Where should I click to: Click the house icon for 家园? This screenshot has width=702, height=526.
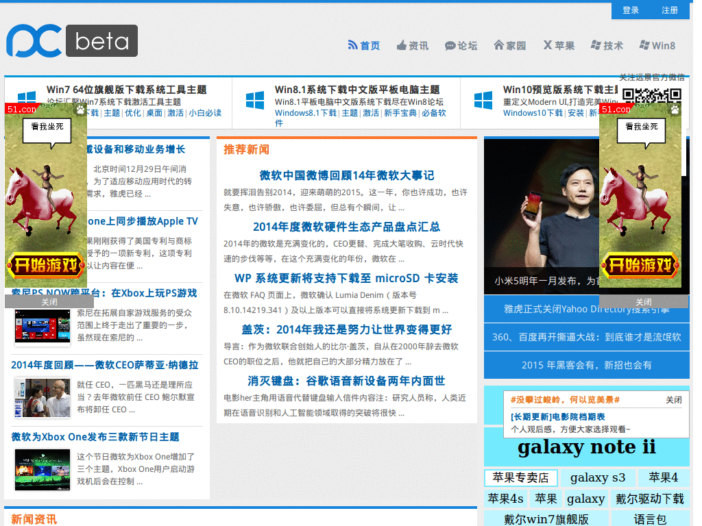click(x=498, y=45)
